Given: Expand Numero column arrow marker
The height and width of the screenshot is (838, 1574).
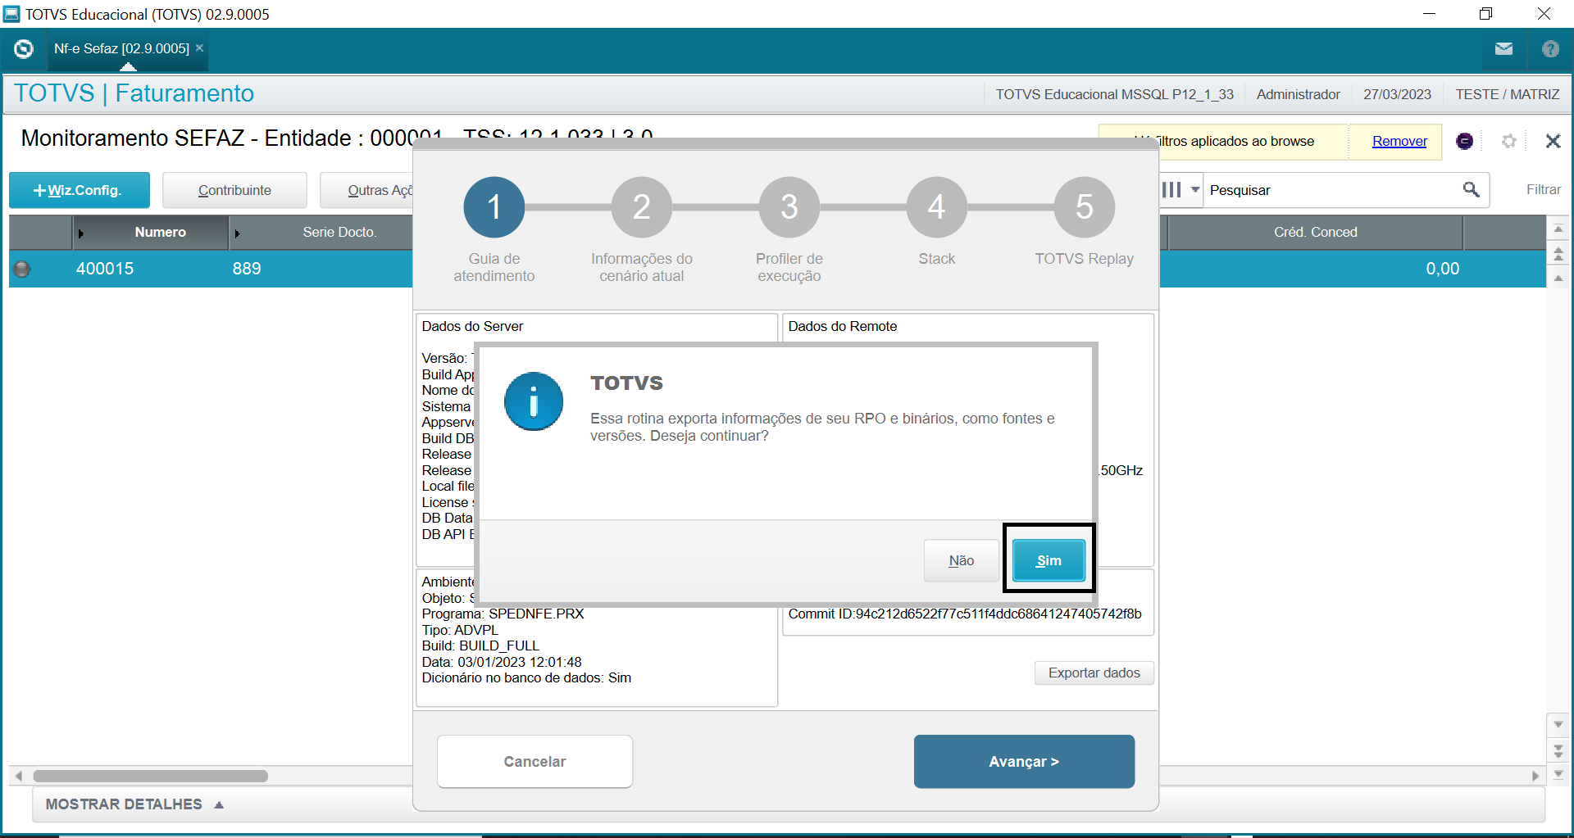Looking at the screenshot, I should point(80,233).
